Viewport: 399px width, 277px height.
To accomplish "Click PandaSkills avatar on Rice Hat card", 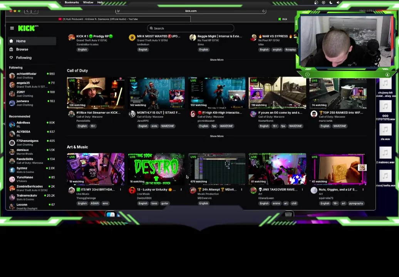I will (x=72, y=114).
